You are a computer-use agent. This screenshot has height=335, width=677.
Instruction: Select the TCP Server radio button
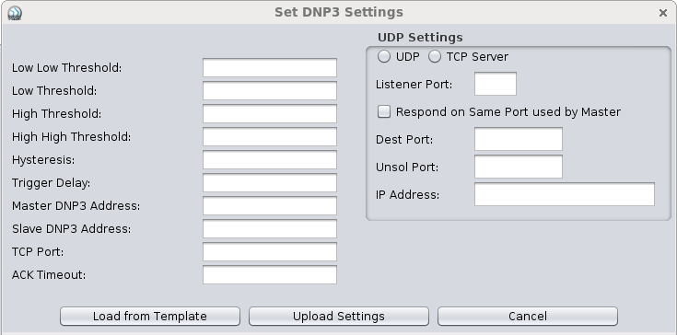tap(435, 56)
